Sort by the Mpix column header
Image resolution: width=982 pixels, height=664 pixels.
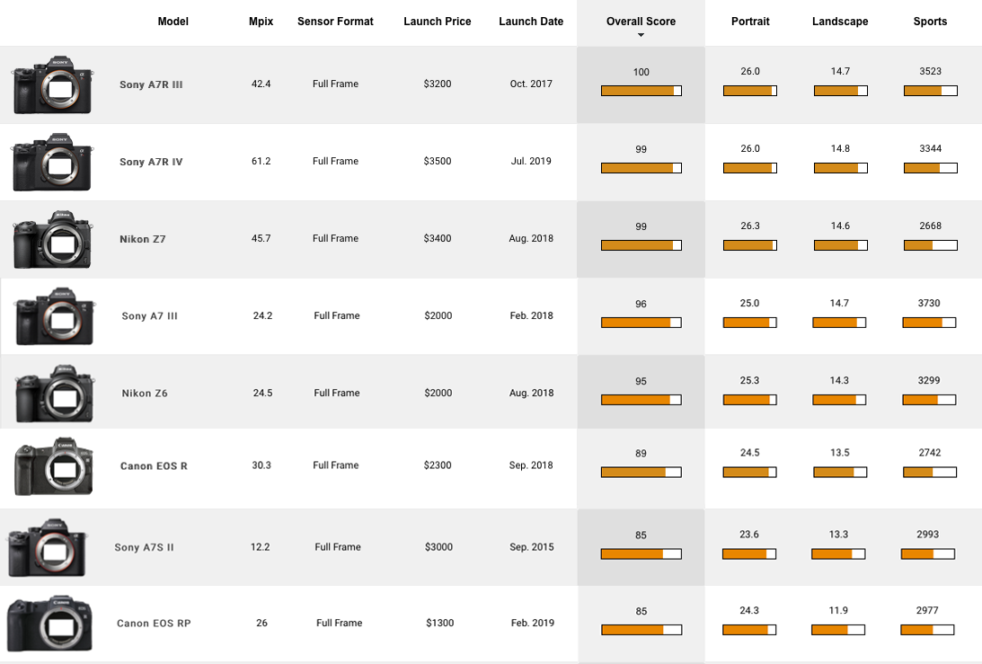(x=261, y=22)
